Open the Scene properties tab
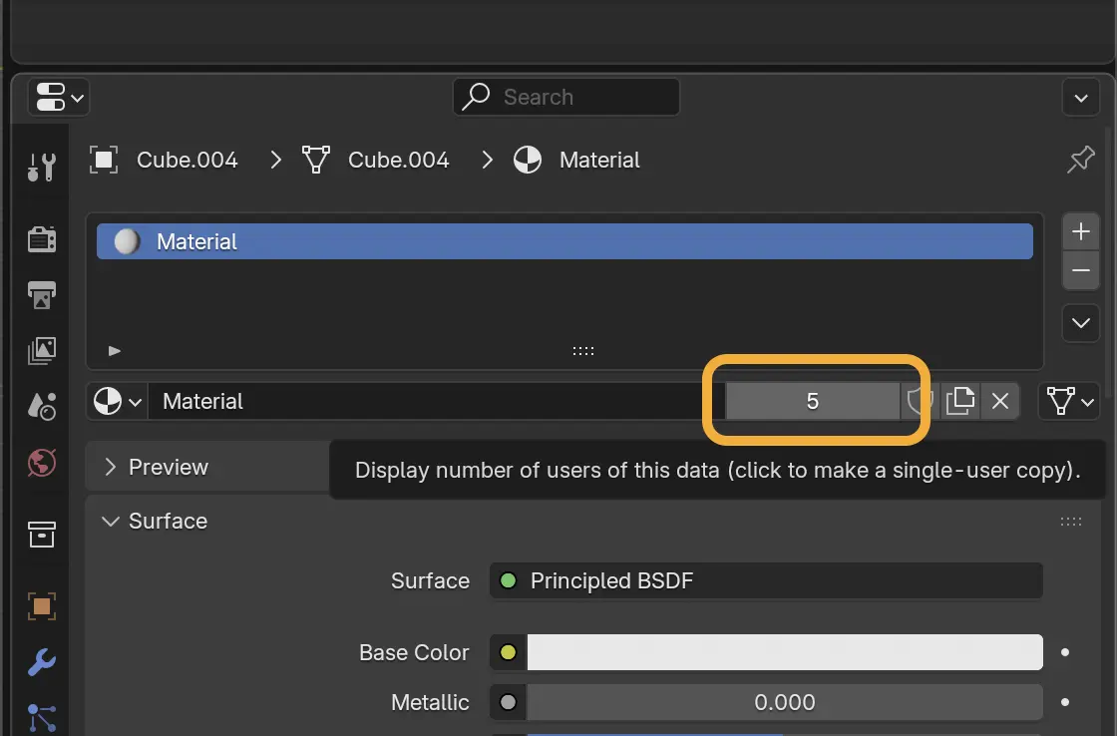Viewport: 1117px width, 736px height. [41, 406]
